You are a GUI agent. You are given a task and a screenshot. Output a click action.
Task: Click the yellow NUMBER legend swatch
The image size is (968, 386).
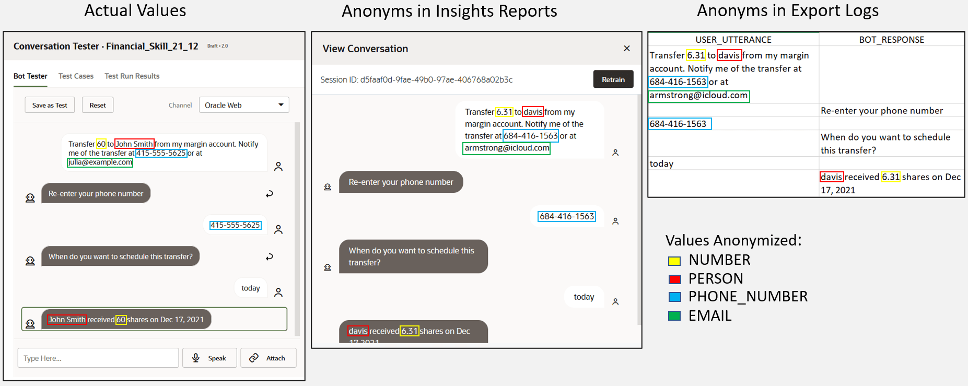pyautogui.click(x=674, y=261)
